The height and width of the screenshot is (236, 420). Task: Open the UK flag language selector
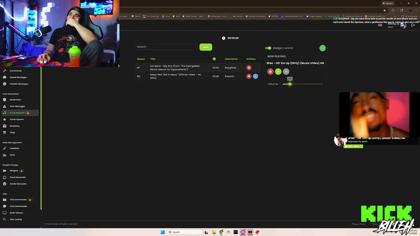(x=380, y=25)
